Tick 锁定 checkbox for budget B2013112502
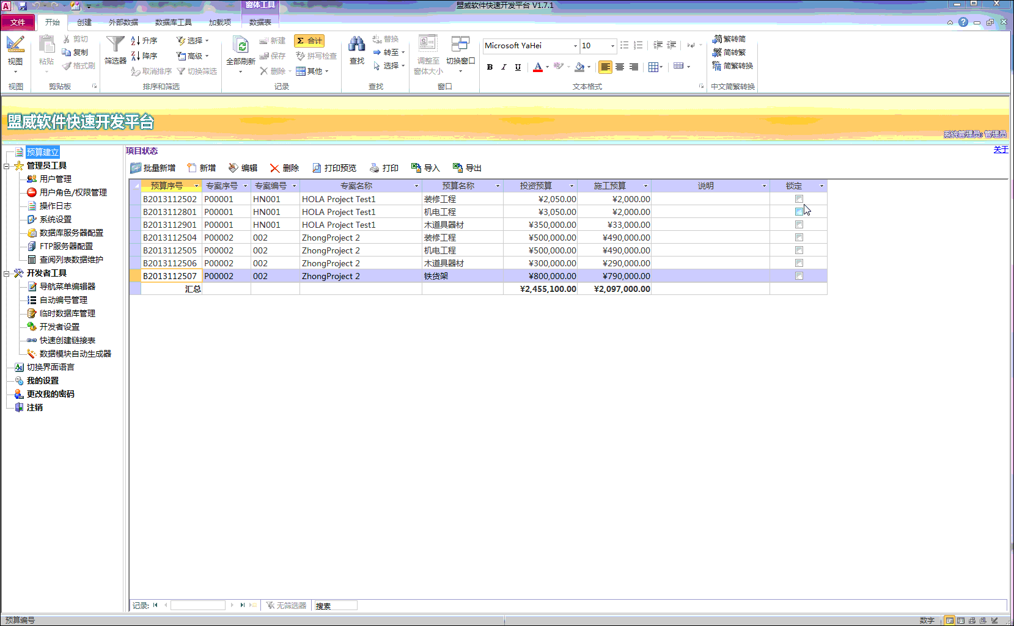1014x626 pixels. tap(799, 199)
